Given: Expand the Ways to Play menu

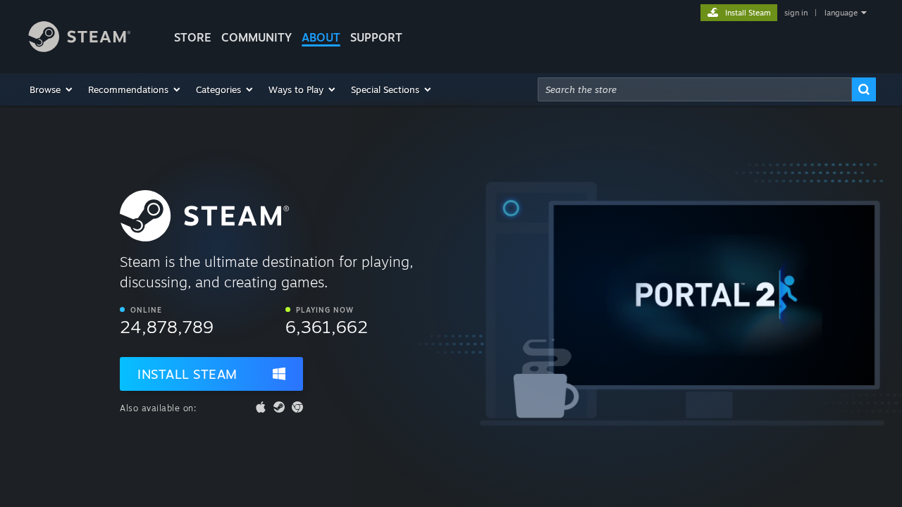Looking at the screenshot, I should (302, 89).
